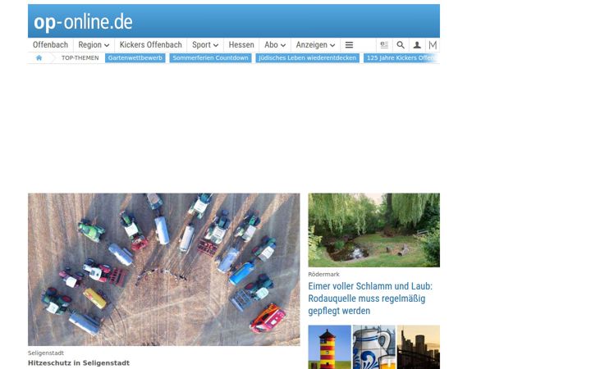Image resolution: width=591 pixels, height=369 pixels.
Task: Click the Frankfurt skyline thumbnail
Action: [x=419, y=347]
